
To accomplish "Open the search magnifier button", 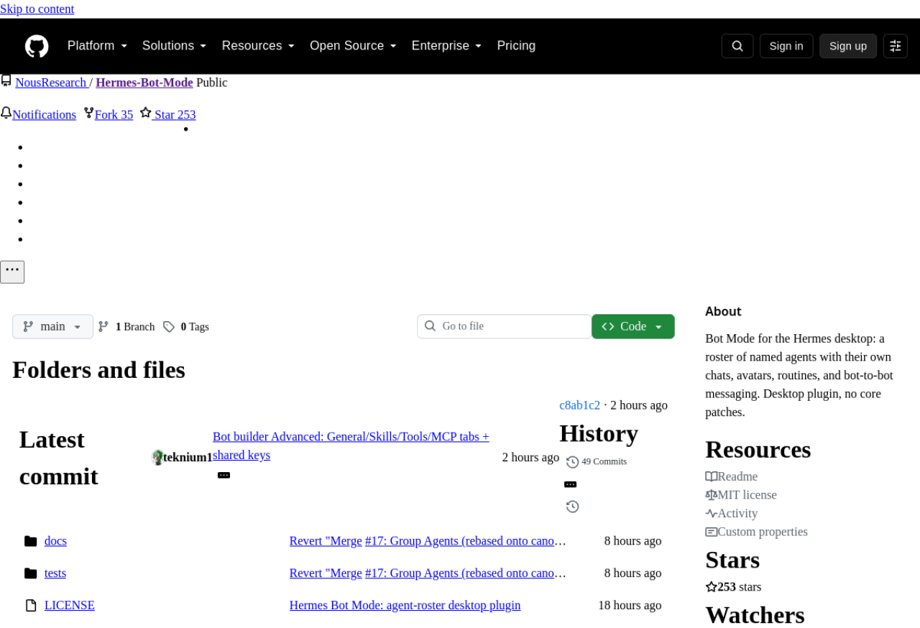I will pyautogui.click(x=737, y=46).
